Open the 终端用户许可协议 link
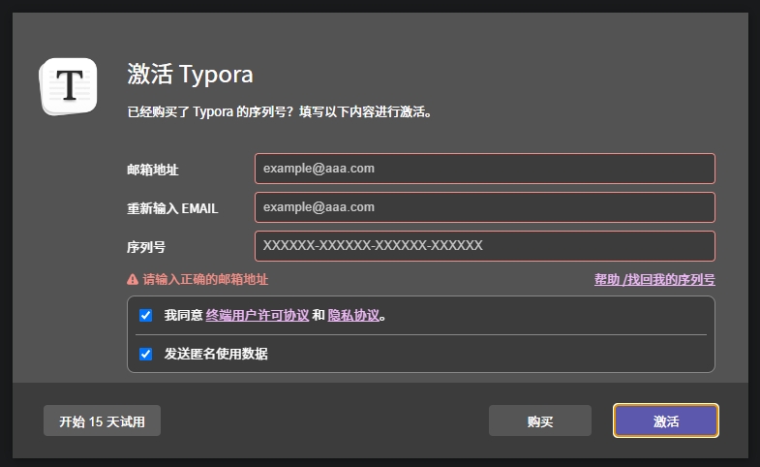Screen dimensions: 760x467 click(258, 315)
